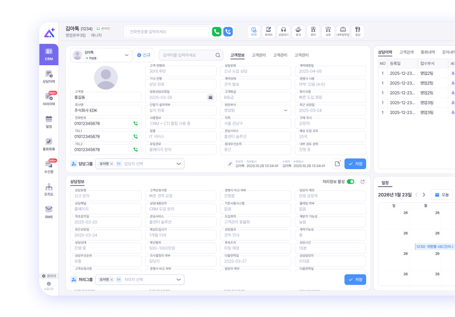455x317 pixels.
Task: Go to the previous calendar month arrow
Action: click(416, 195)
